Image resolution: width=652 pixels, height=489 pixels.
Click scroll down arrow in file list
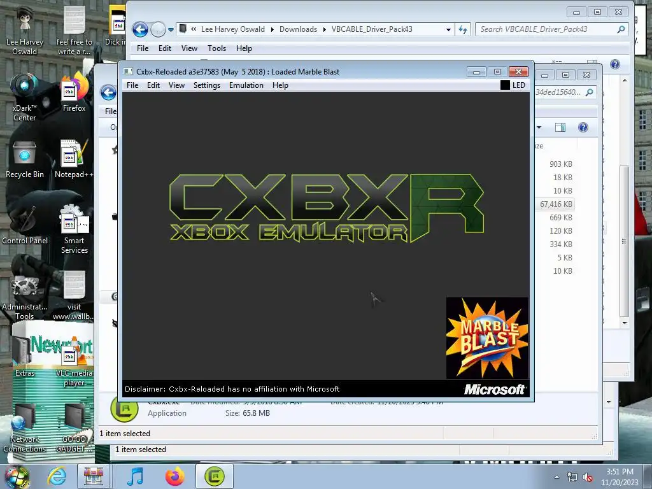coord(625,323)
